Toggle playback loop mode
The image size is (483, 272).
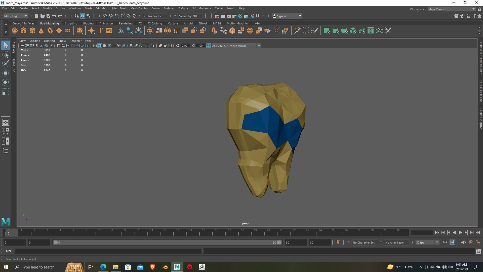tap(445, 242)
